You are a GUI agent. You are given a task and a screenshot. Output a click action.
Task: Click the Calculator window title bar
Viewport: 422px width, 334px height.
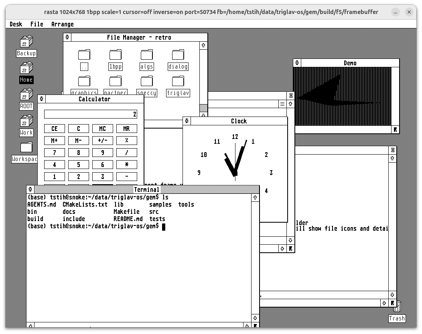coord(94,99)
